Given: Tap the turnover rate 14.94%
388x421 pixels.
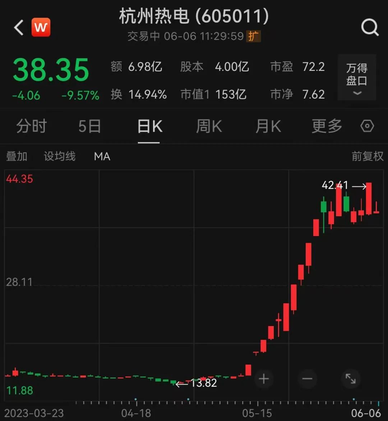Looking at the screenshot, I should [x=148, y=95].
